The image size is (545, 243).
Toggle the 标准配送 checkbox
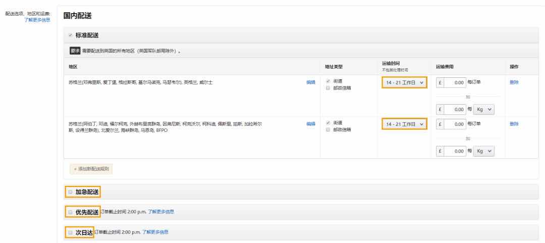coord(70,35)
